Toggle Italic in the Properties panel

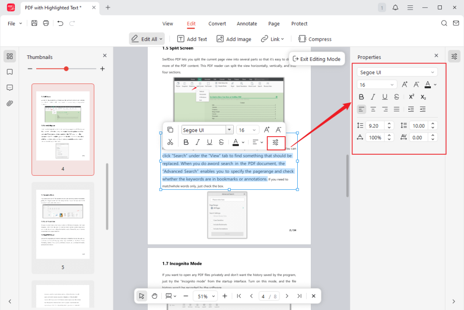tap(373, 97)
